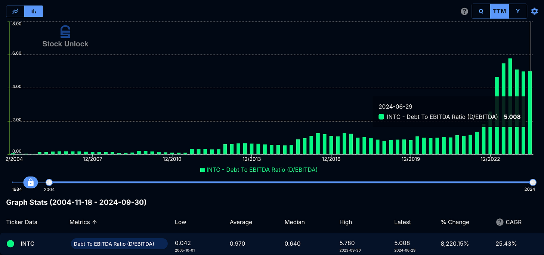This screenshot has height=255, width=544.
Task: Click the 12/2022 axis label
Action: click(x=490, y=159)
